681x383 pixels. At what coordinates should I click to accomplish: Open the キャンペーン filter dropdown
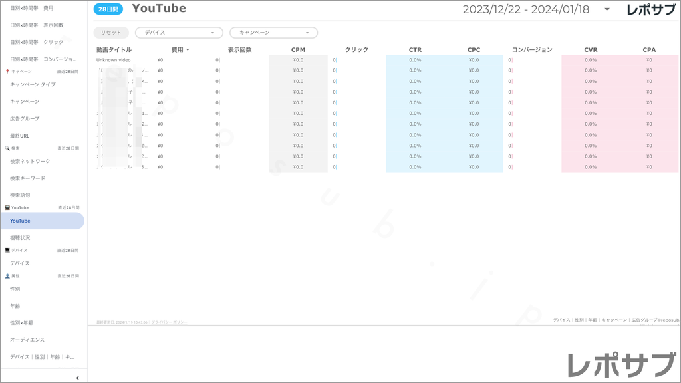click(273, 32)
